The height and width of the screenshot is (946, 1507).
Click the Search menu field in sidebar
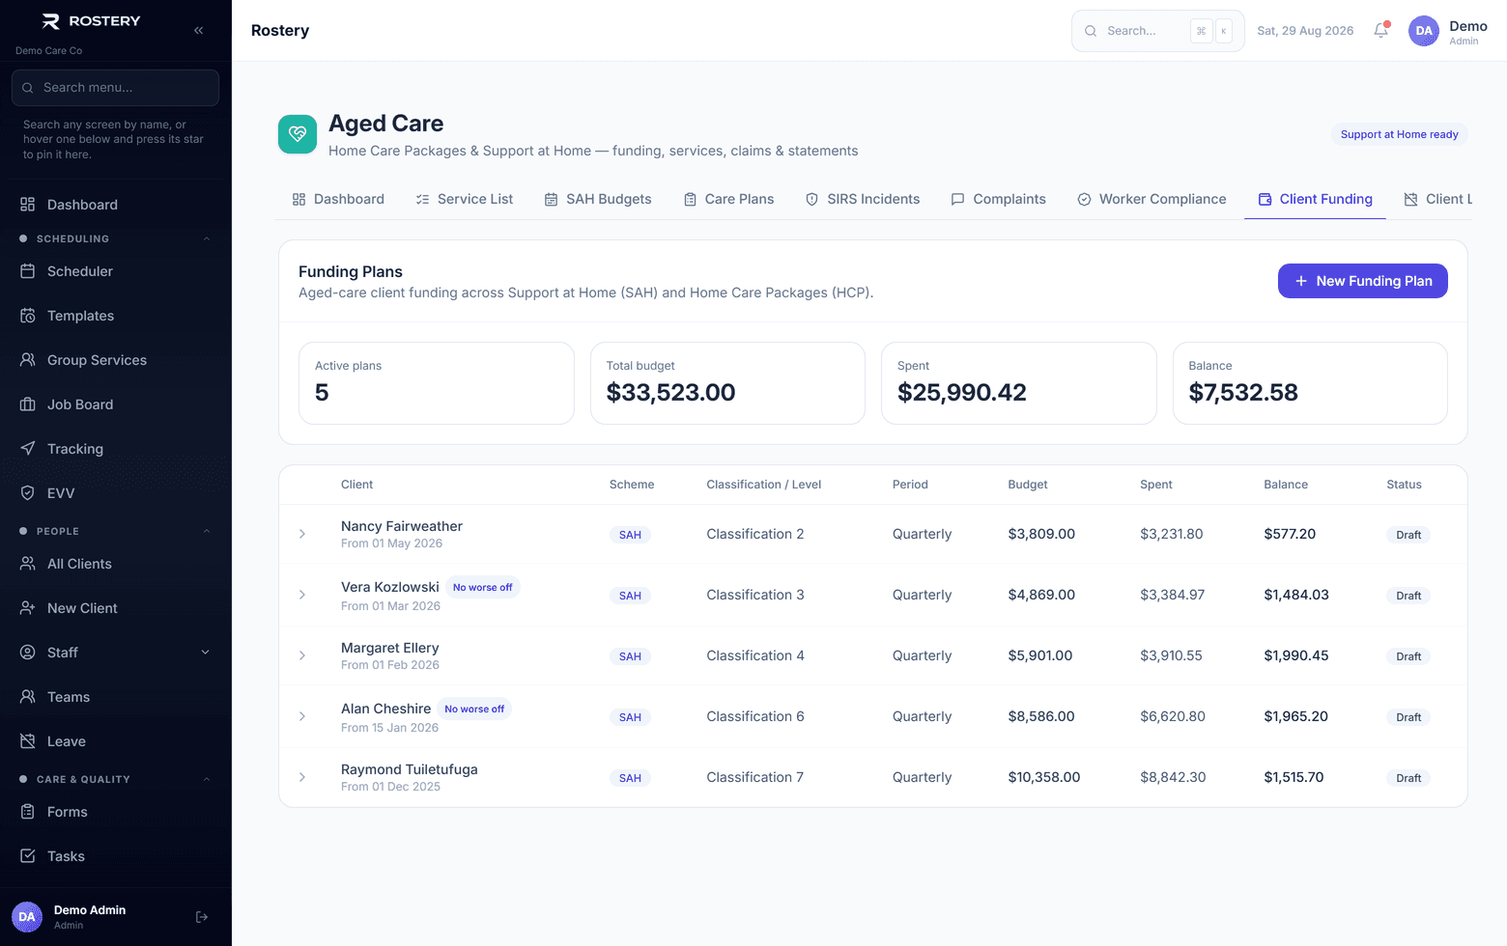(x=115, y=88)
